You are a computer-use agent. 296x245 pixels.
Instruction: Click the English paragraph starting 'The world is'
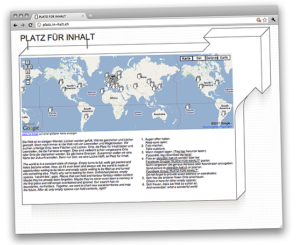(x=78, y=176)
